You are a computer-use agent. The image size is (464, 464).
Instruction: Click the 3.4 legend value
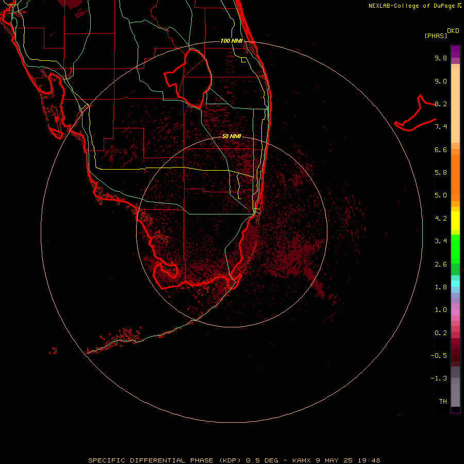point(441,241)
